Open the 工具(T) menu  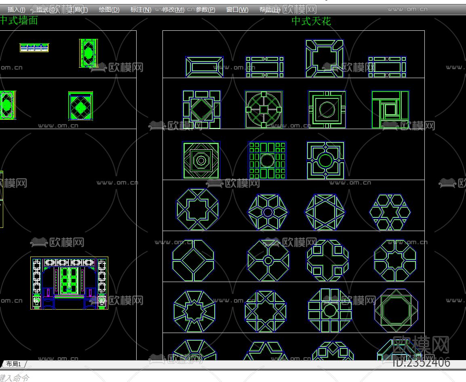pos(78,10)
